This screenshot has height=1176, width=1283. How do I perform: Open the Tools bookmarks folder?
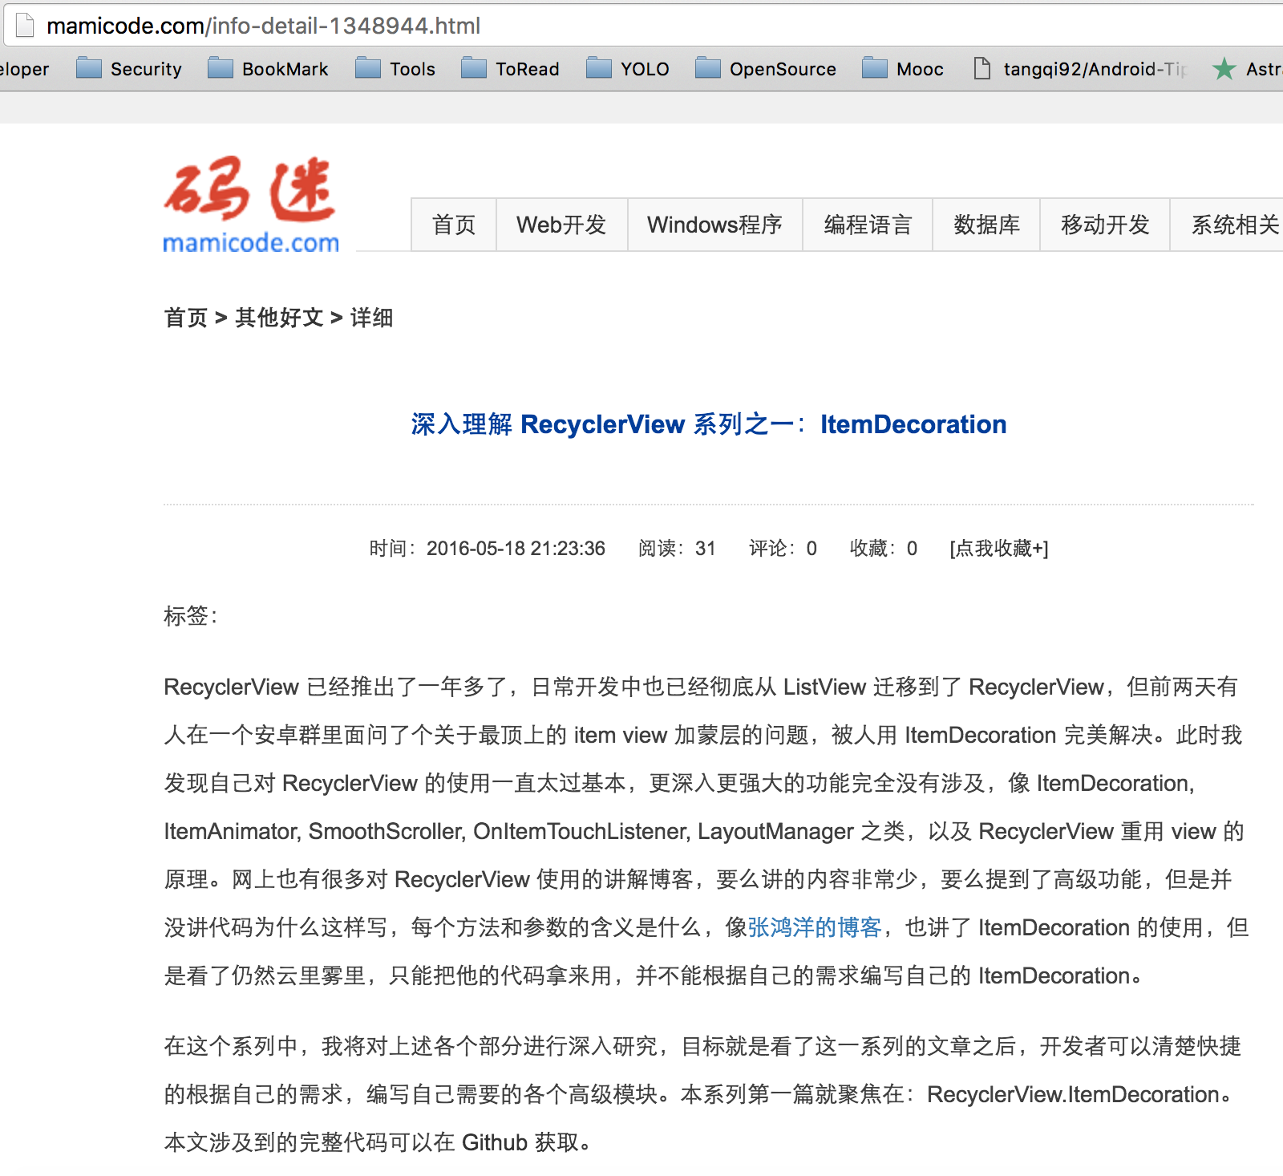pyautogui.click(x=395, y=69)
